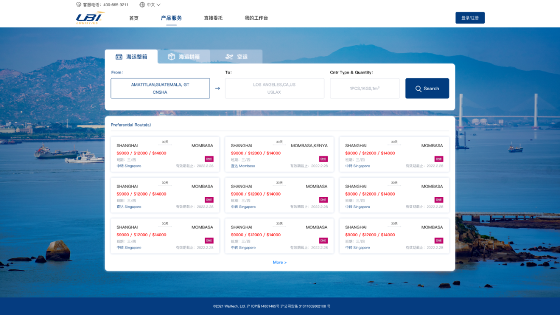The image size is (560, 315).
Task: Navigate to 我的工作台
Action: (255, 17)
